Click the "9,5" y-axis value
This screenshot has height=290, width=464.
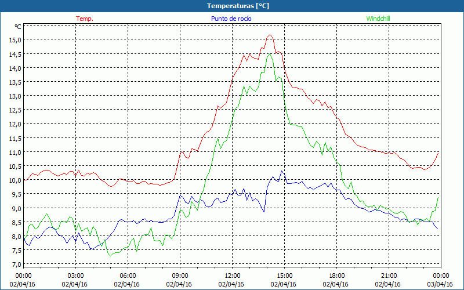(17, 194)
